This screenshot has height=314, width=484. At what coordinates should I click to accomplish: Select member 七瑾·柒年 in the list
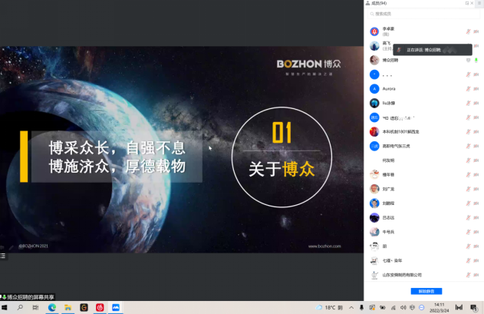tap(423, 260)
